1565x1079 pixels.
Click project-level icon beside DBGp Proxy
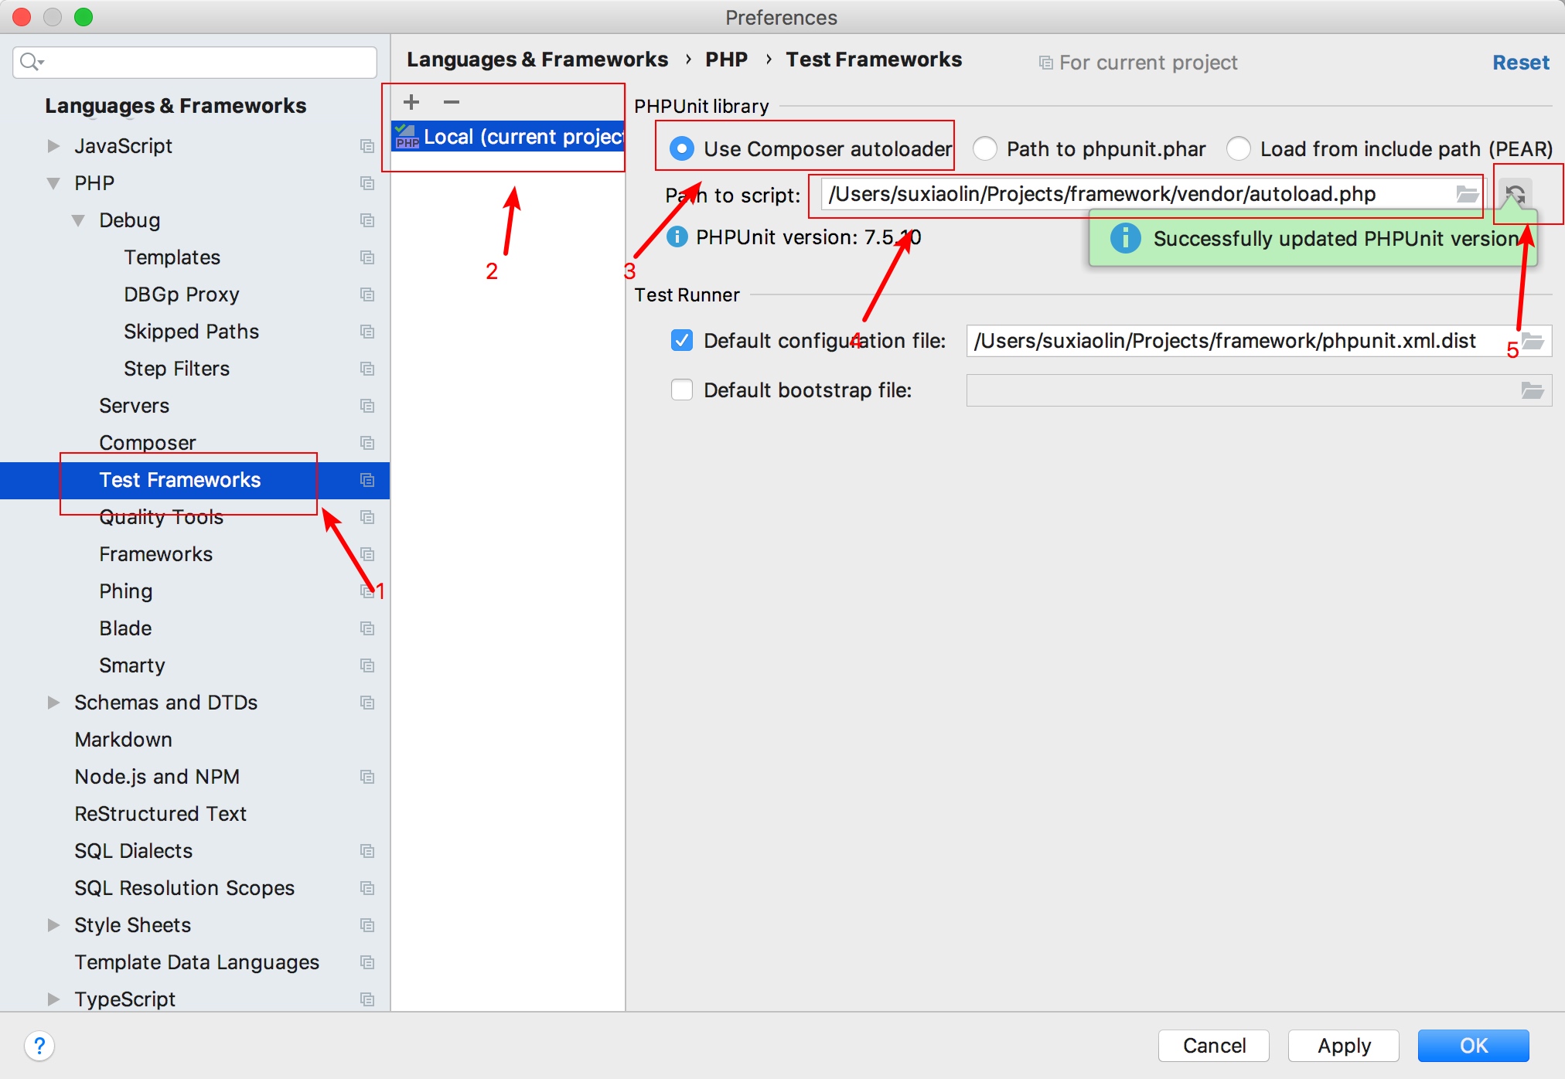pos(367,294)
